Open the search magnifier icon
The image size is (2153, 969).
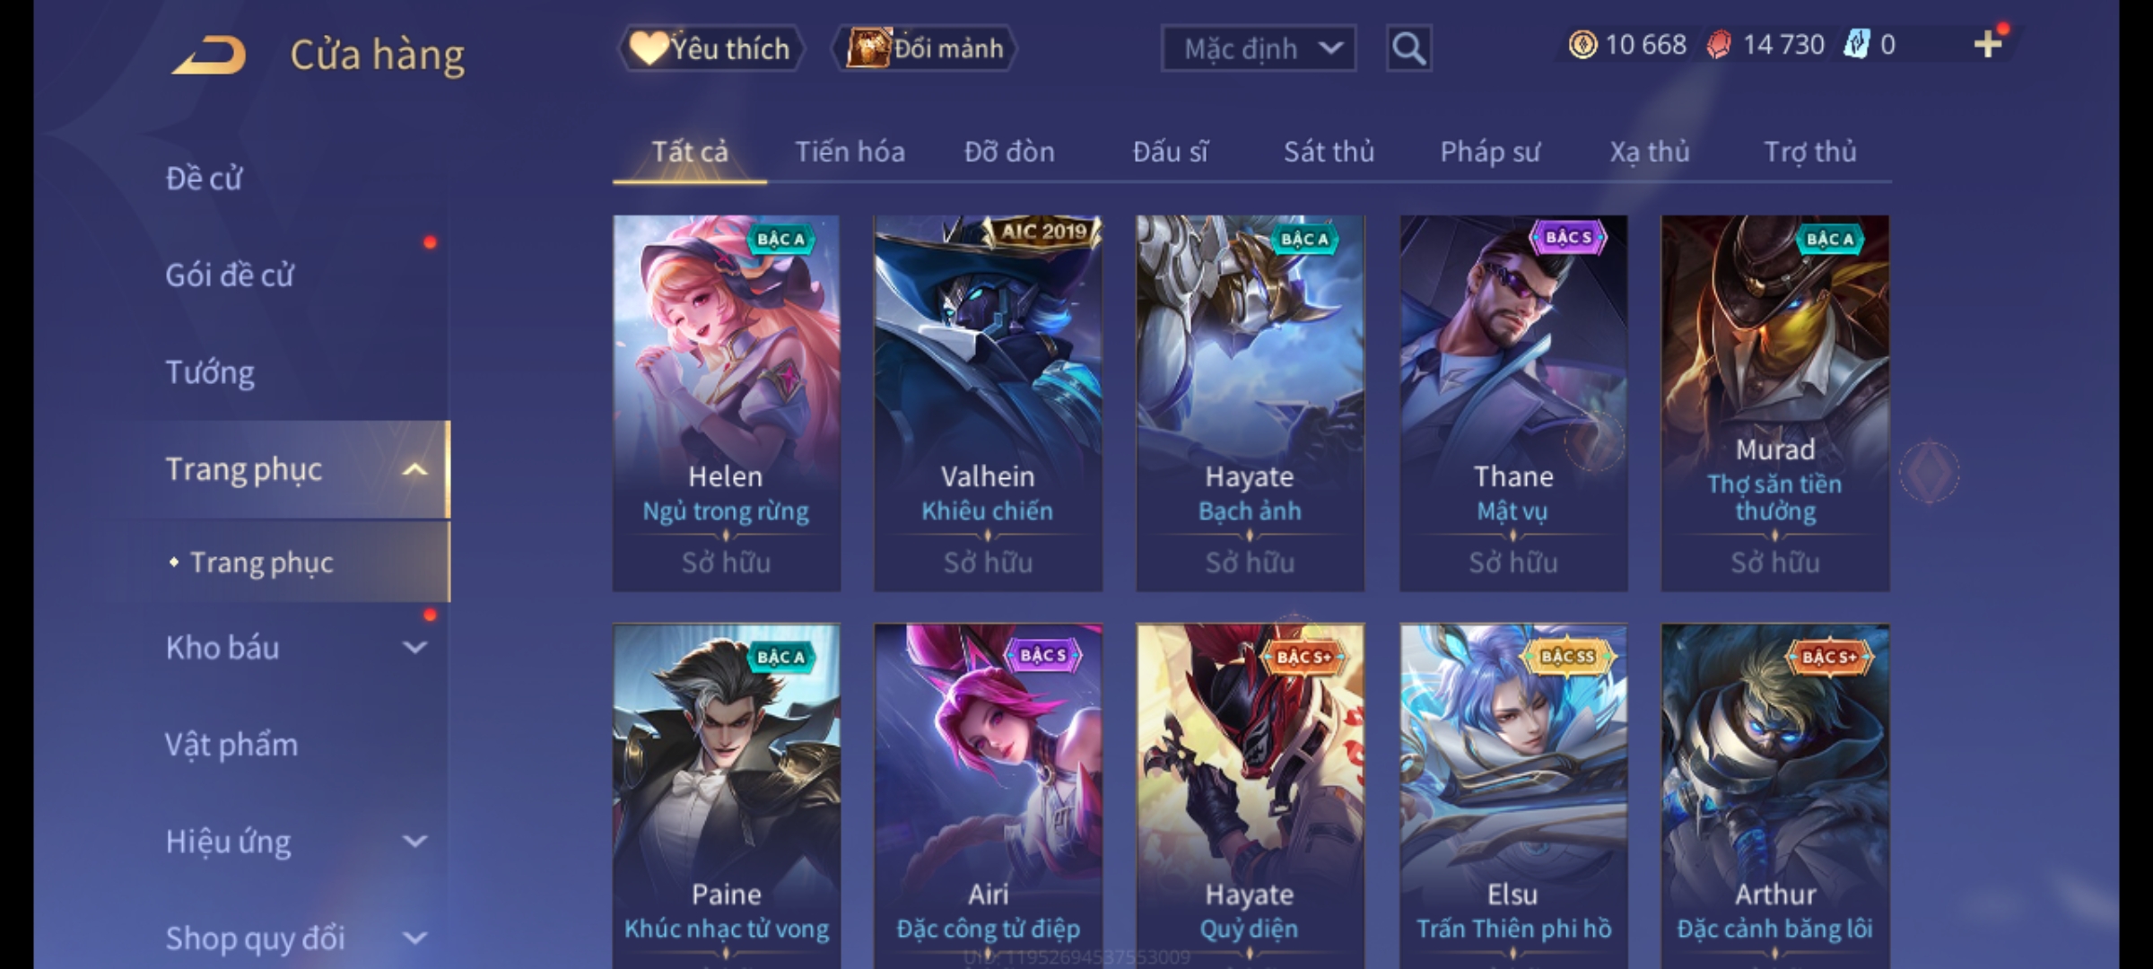1408,48
